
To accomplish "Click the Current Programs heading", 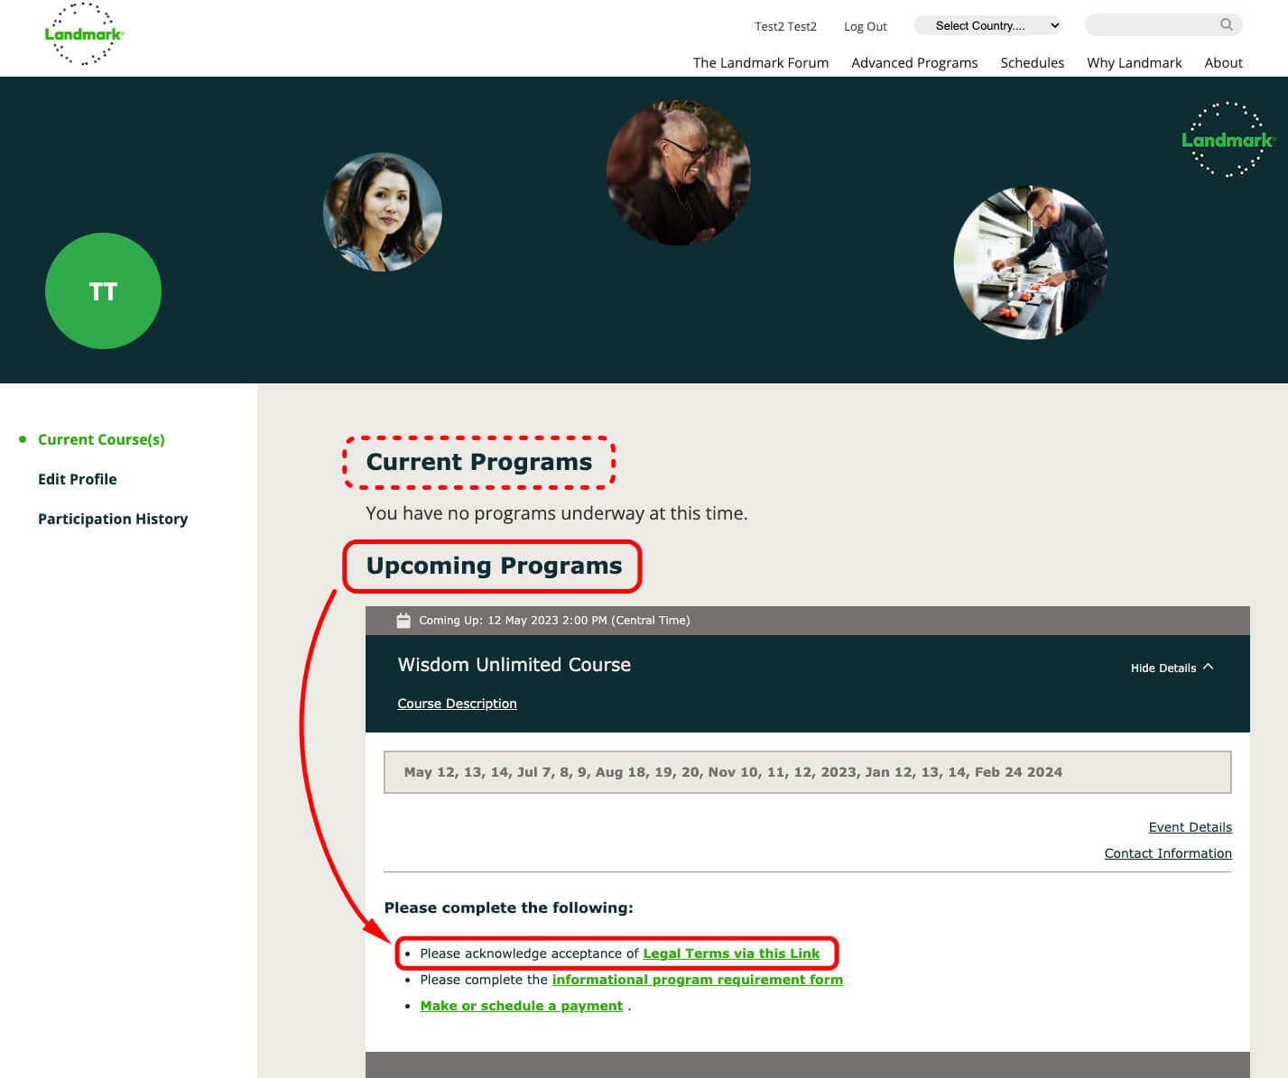I will coord(479,462).
